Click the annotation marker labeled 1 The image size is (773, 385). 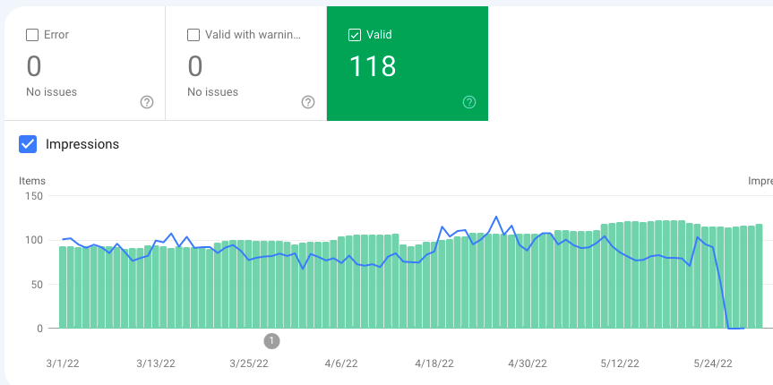pos(271,340)
